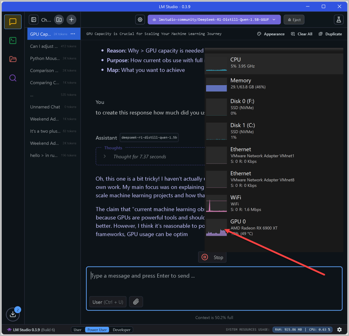The width and height of the screenshot is (349, 336).
Task: Open app settings gear in status bar
Action: pos(339,330)
